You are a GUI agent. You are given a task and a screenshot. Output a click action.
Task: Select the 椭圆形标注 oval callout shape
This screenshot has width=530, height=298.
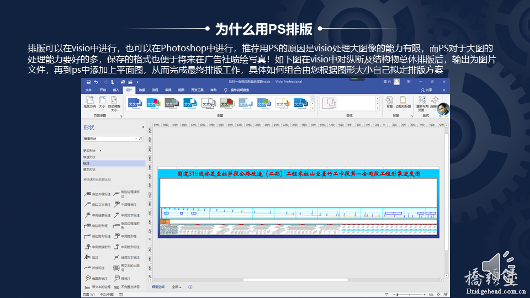click(x=96, y=278)
